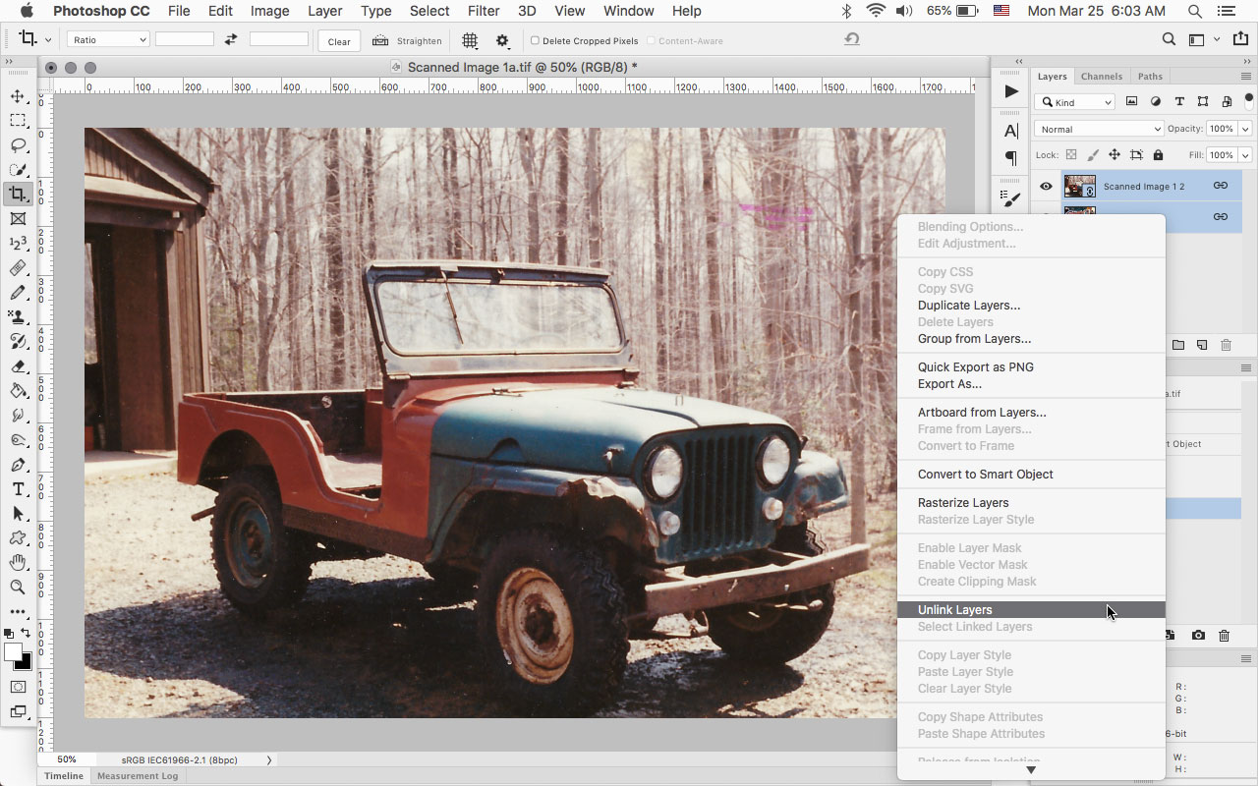Open the Opacity slider dropdown arrow

[x=1245, y=129]
